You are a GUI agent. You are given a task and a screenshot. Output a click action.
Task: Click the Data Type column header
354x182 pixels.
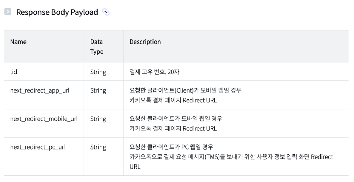97,47
